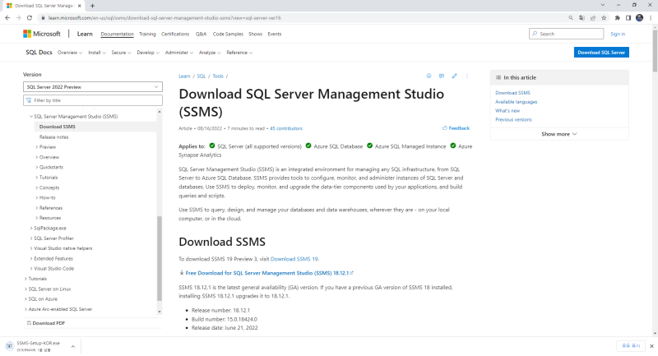Click the SQL breadcrumb link
This screenshot has width=658, height=356.
click(x=202, y=76)
